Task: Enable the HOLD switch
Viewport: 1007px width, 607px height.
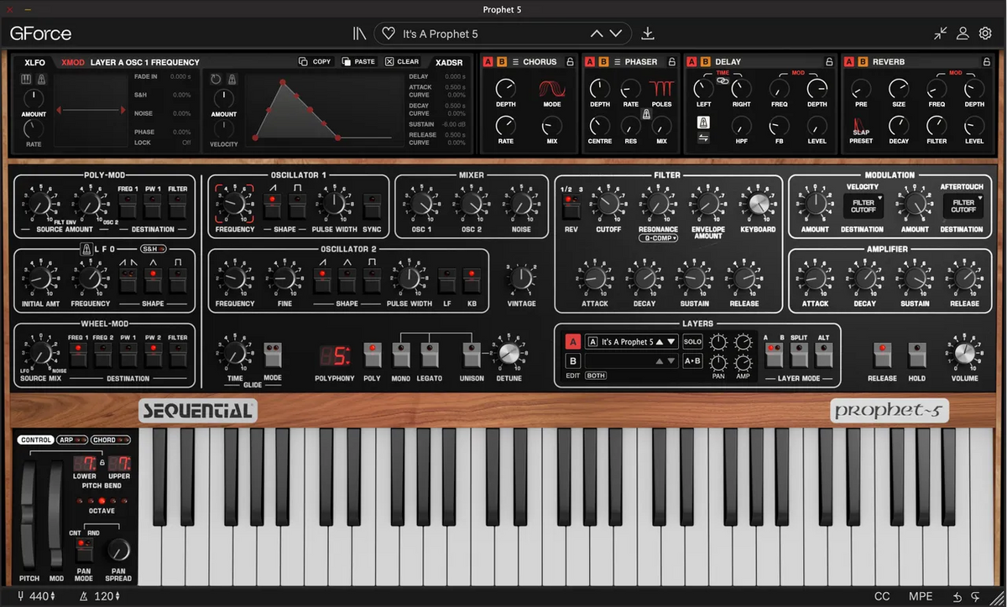Action: (917, 355)
